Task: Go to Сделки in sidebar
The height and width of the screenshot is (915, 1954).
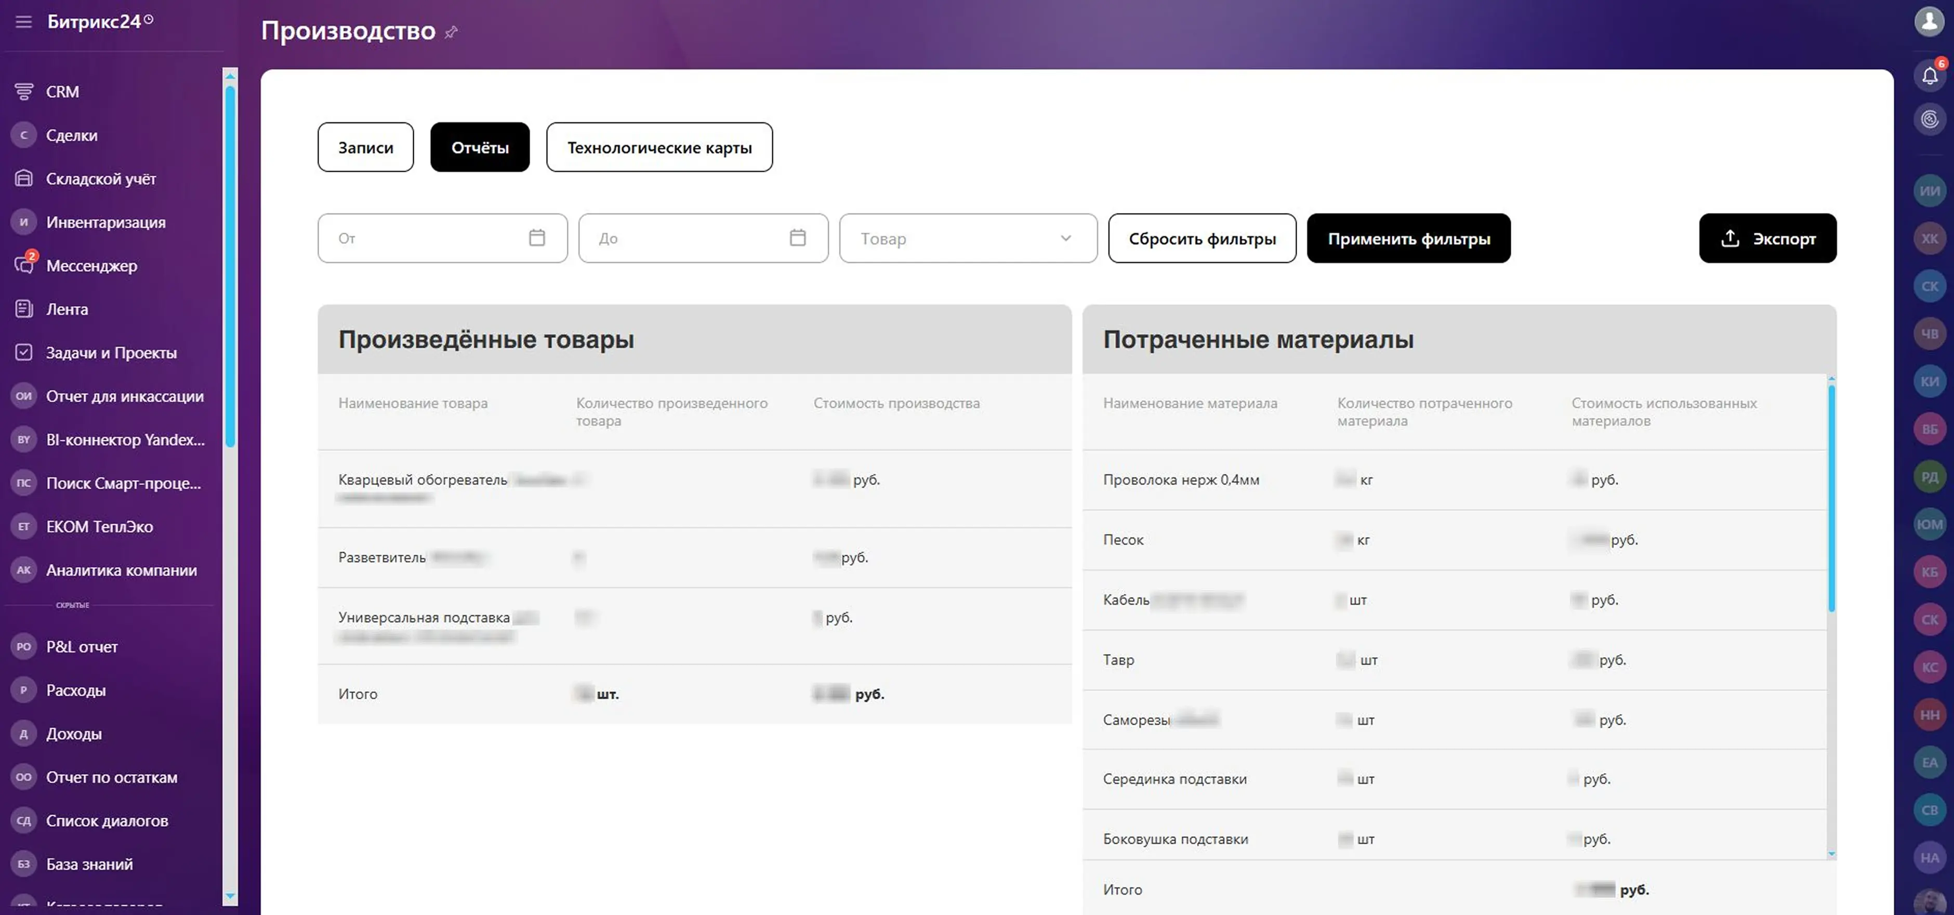Action: [x=71, y=135]
